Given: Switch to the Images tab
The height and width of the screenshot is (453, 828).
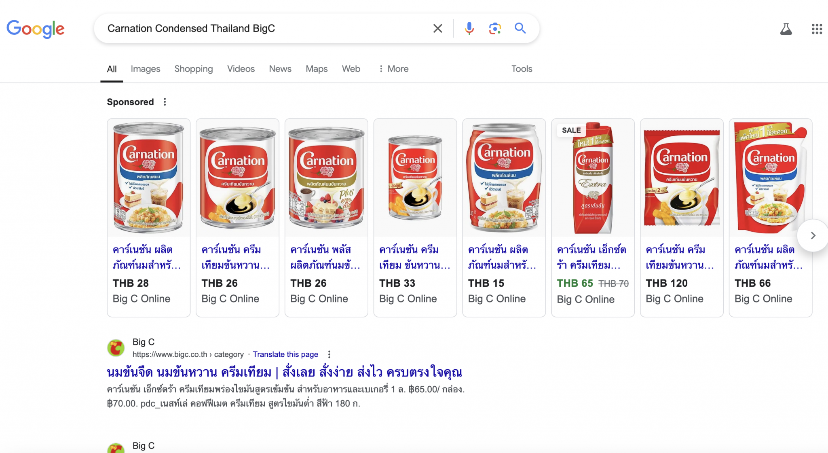Looking at the screenshot, I should click(x=145, y=69).
